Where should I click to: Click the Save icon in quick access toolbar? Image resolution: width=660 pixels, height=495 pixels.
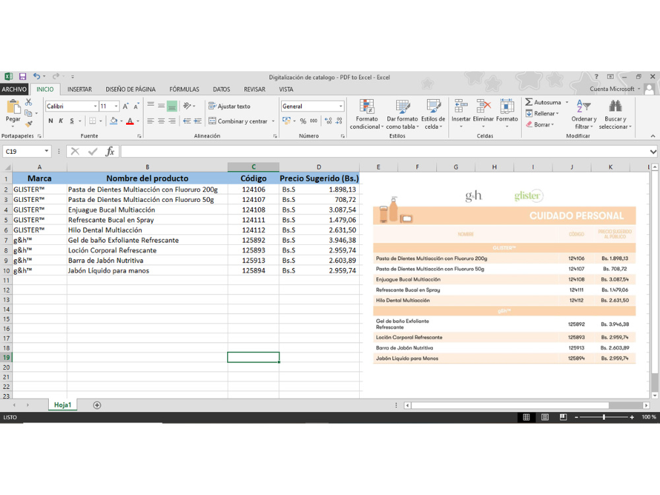tap(22, 77)
